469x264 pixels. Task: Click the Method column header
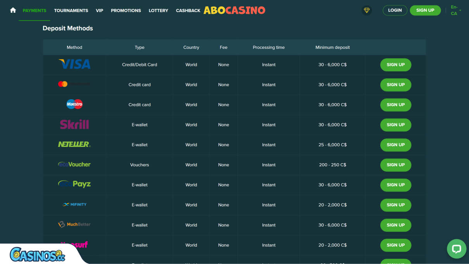(x=74, y=47)
